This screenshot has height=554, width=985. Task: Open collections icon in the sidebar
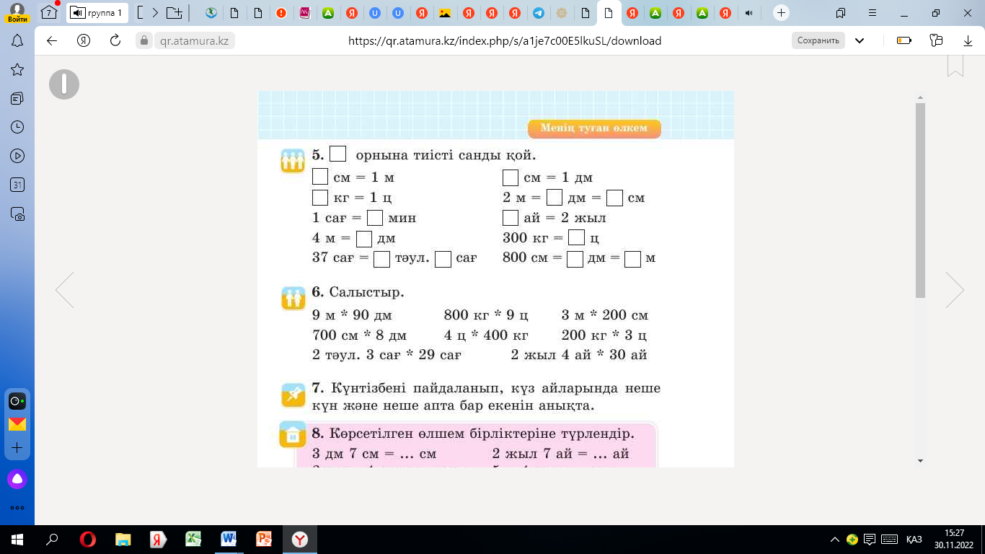(17, 98)
